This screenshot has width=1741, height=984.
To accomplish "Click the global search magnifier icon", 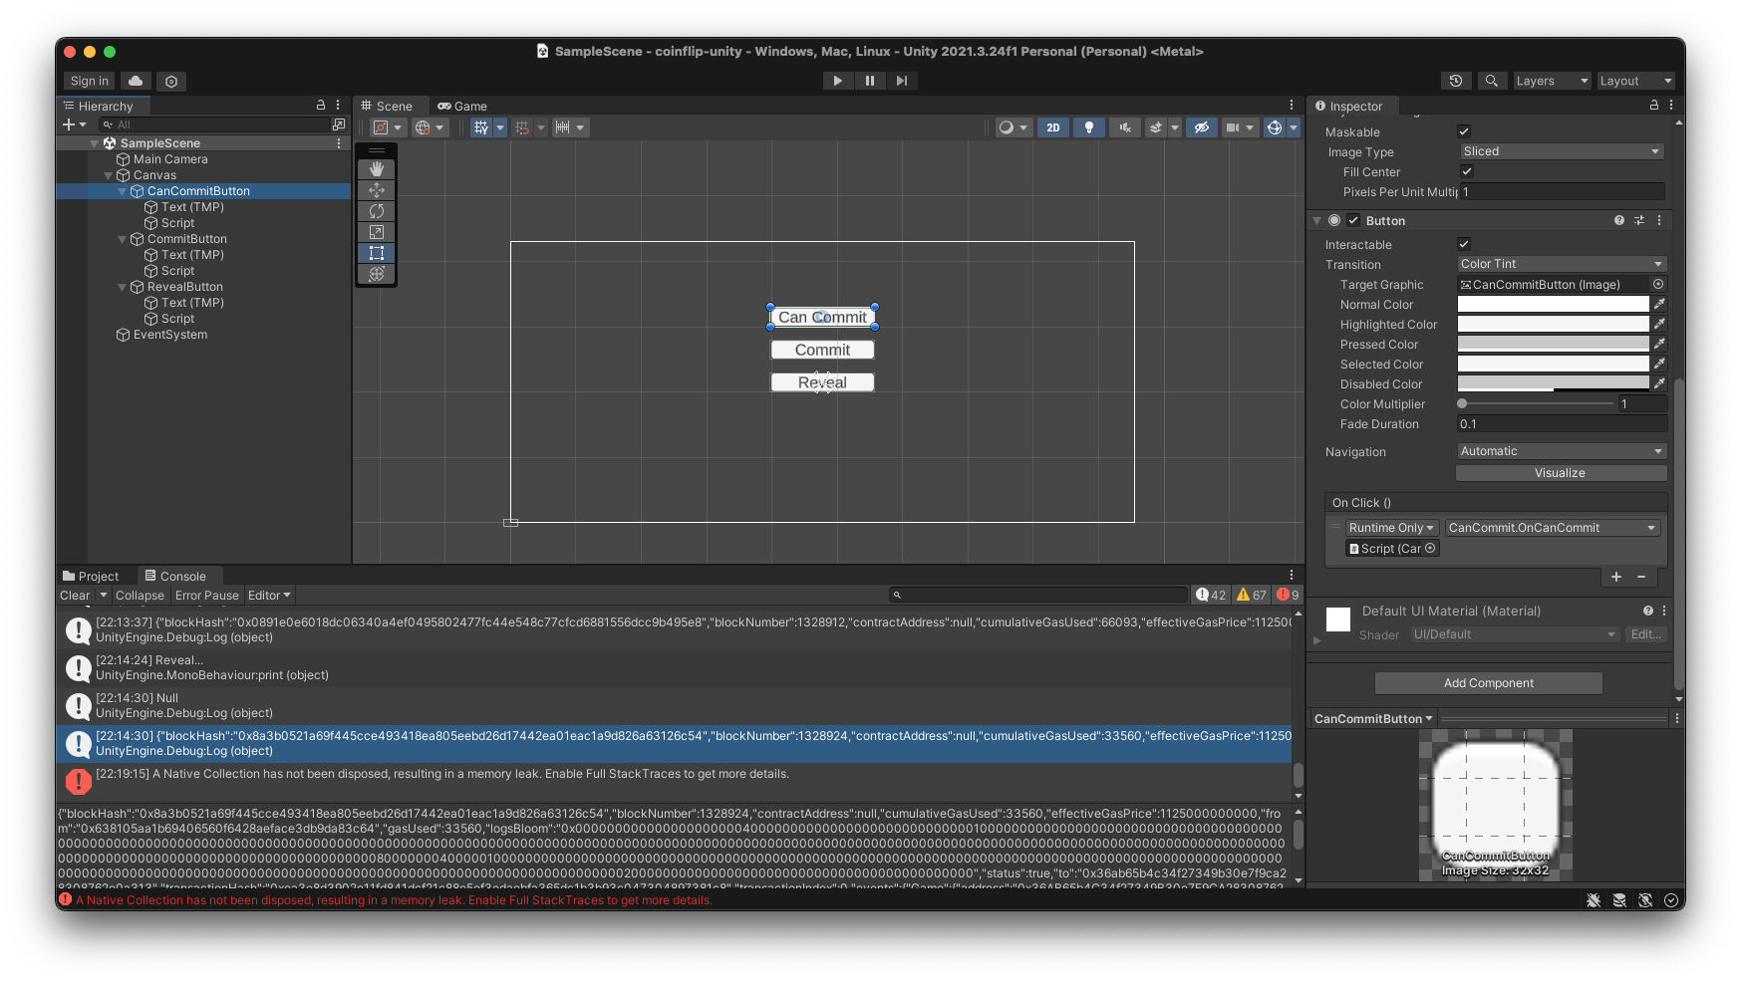I will pyautogui.click(x=1491, y=81).
